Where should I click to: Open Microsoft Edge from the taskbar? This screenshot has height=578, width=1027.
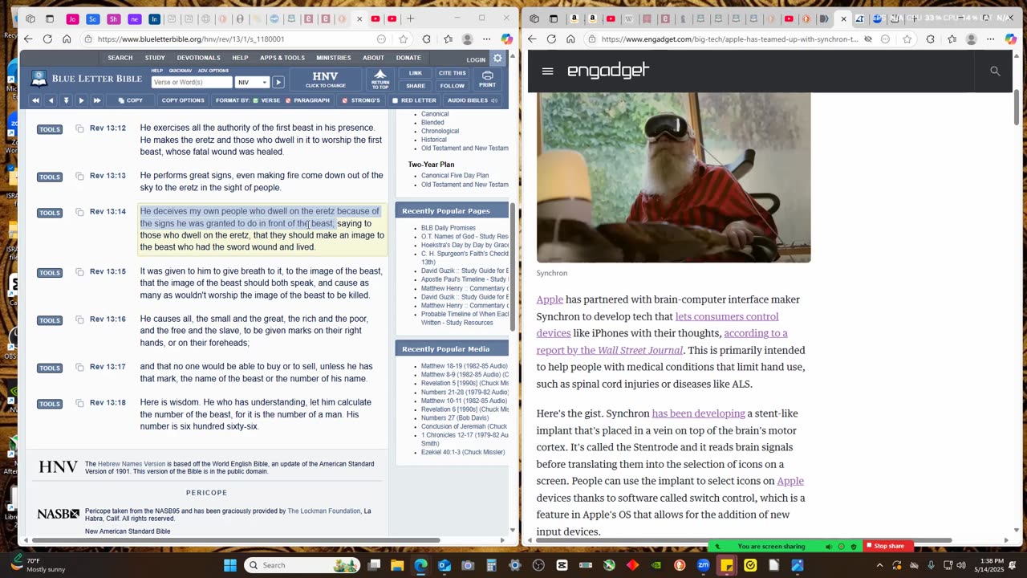[420, 565]
